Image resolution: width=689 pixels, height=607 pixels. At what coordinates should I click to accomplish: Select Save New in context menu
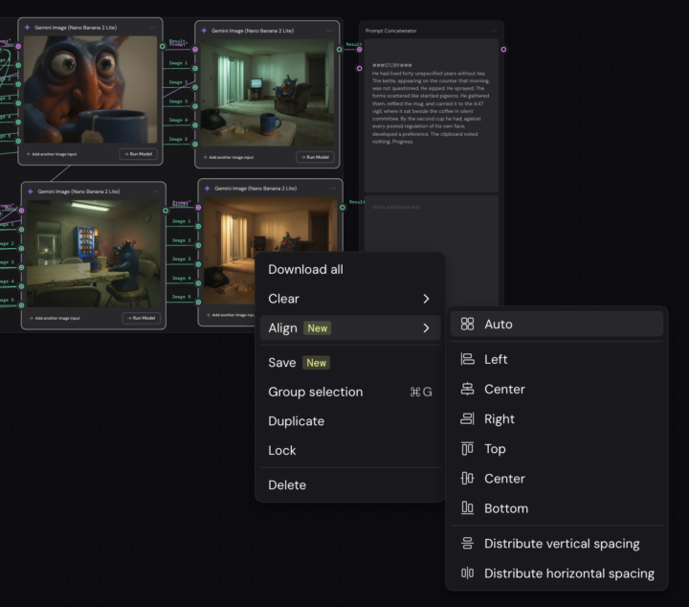click(x=350, y=363)
